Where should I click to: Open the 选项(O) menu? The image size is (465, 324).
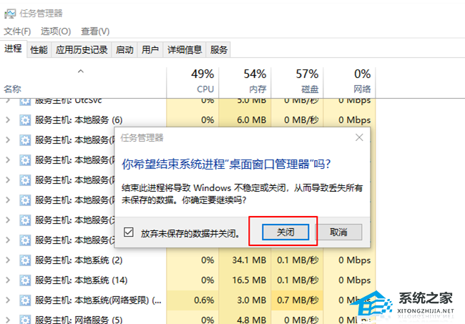56,31
